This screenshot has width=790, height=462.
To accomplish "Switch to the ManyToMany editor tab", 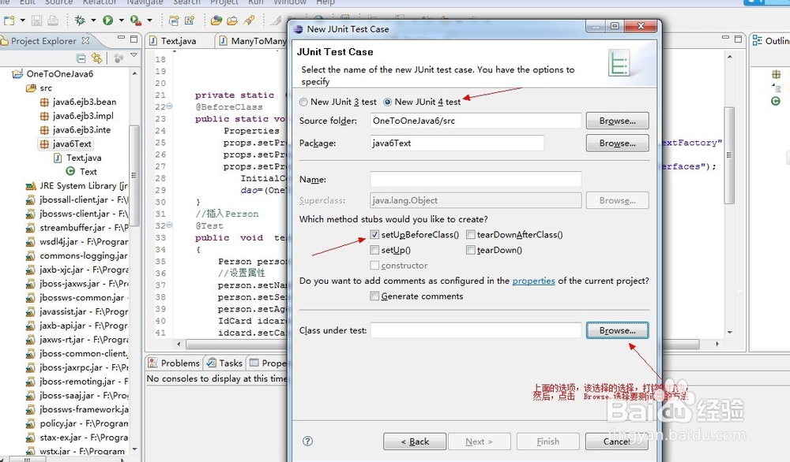I will pyautogui.click(x=254, y=41).
